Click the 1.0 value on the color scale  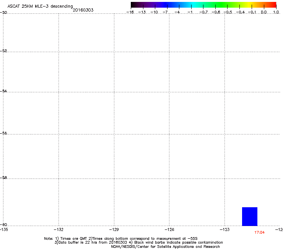tap(276, 12)
